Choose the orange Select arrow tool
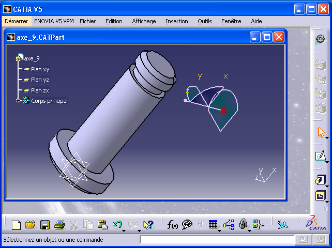The width and height of the screenshot is (332, 248). [x=321, y=132]
